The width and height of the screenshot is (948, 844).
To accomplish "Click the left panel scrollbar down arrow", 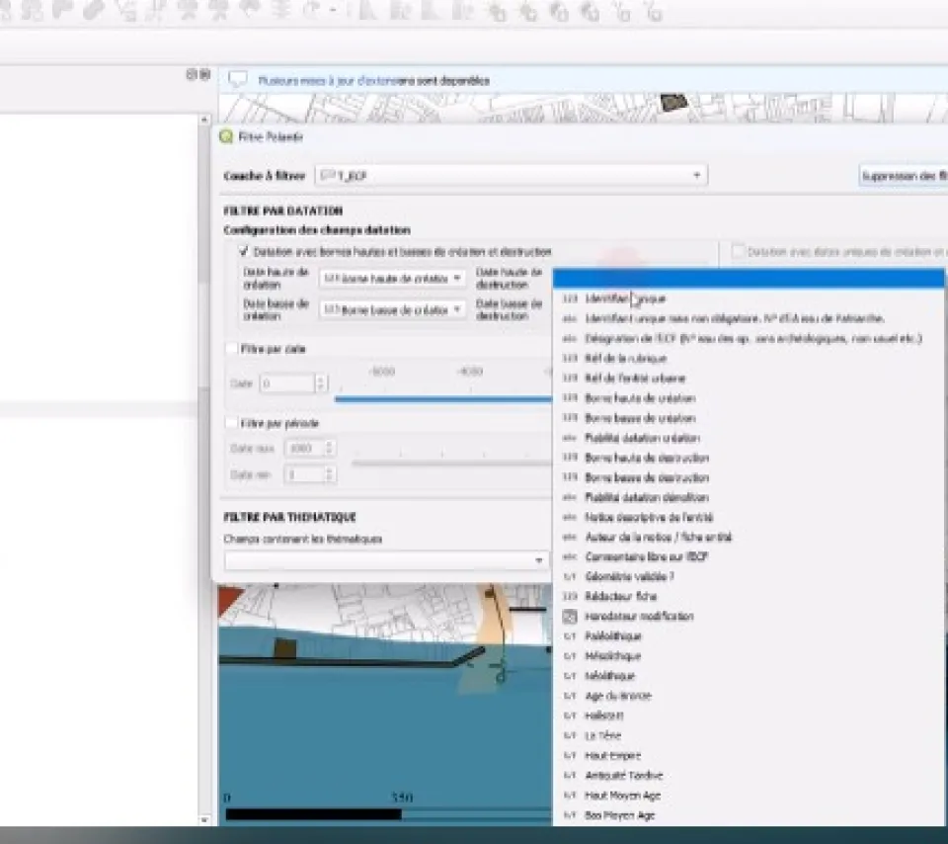I will point(204,820).
